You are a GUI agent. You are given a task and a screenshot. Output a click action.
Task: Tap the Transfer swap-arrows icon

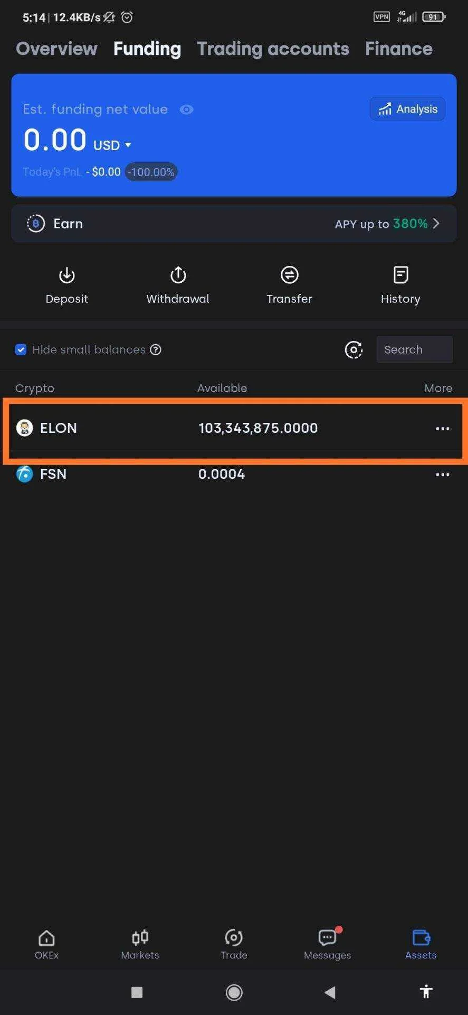point(289,275)
